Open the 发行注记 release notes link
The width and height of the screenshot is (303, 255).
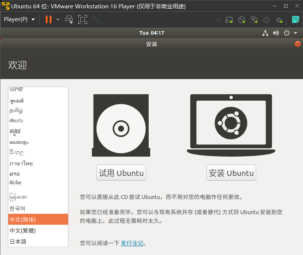(132, 243)
